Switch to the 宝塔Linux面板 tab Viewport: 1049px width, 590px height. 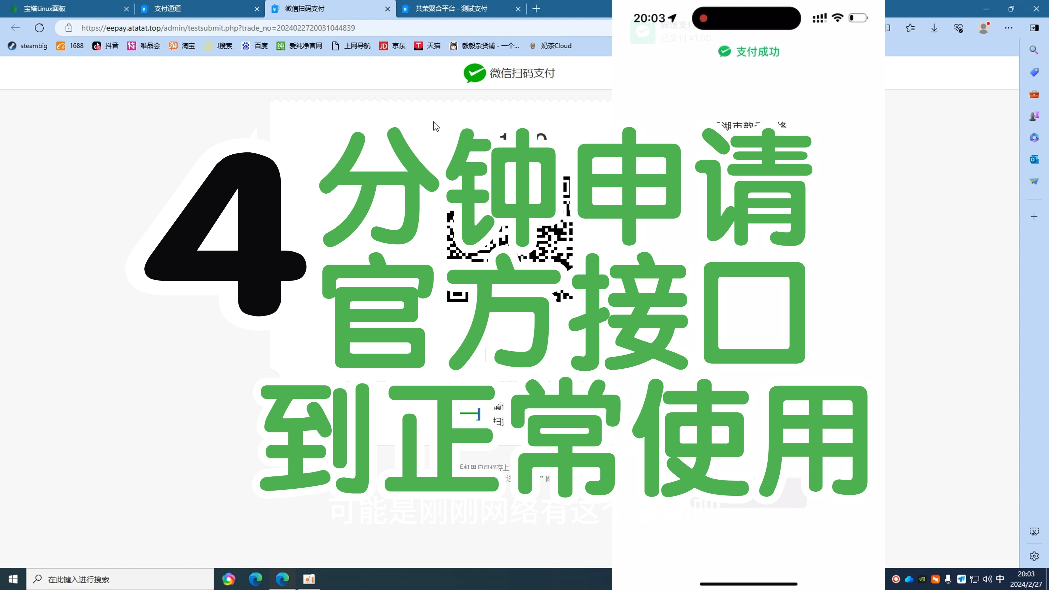coord(44,8)
